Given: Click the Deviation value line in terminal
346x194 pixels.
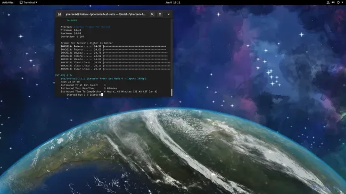Looking at the screenshot, I should tap(72, 37).
